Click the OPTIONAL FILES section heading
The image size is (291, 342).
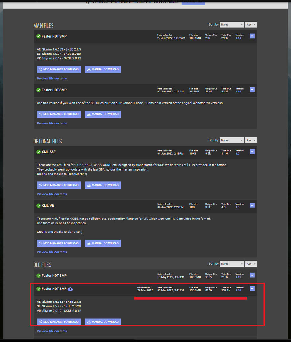pos(48,141)
